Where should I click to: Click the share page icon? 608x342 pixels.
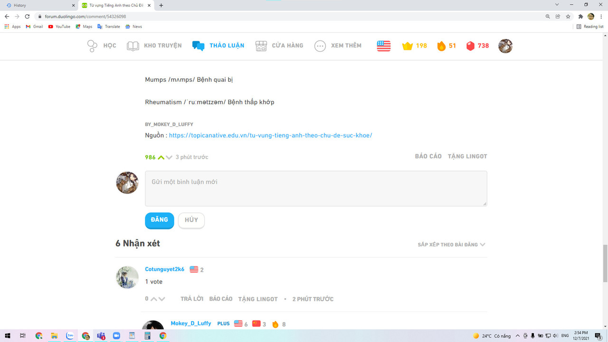coord(558,16)
